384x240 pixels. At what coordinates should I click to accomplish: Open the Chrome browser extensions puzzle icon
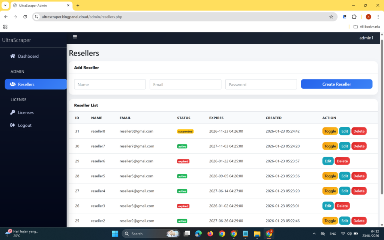(x=354, y=16)
